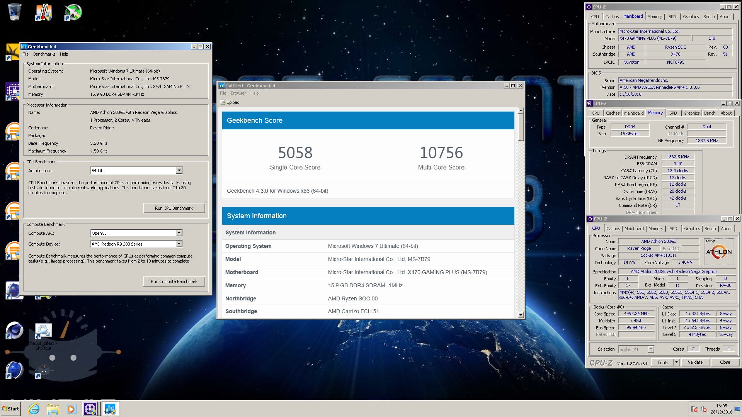The width and height of the screenshot is (742, 417).
Task: Click the Southbridge row in System Information
Action: tap(368, 311)
